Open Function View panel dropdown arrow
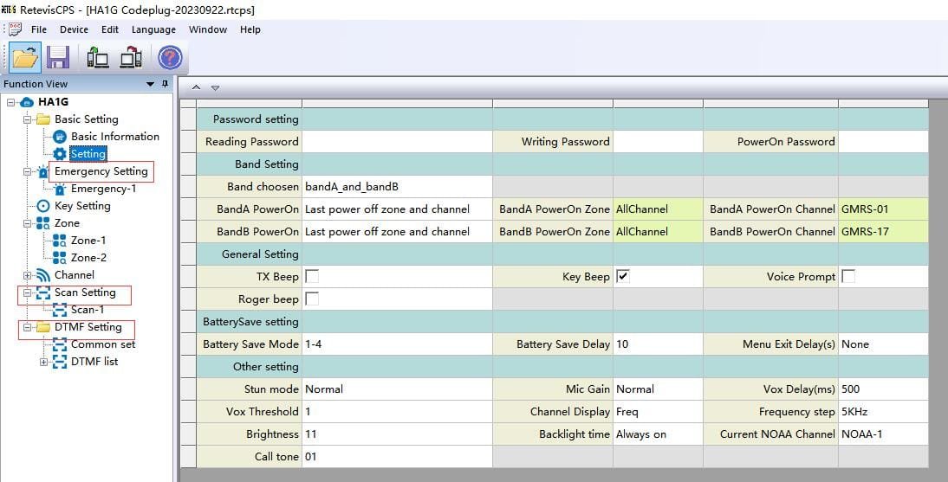Screen dimensions: 948x482 coord(151,84)
